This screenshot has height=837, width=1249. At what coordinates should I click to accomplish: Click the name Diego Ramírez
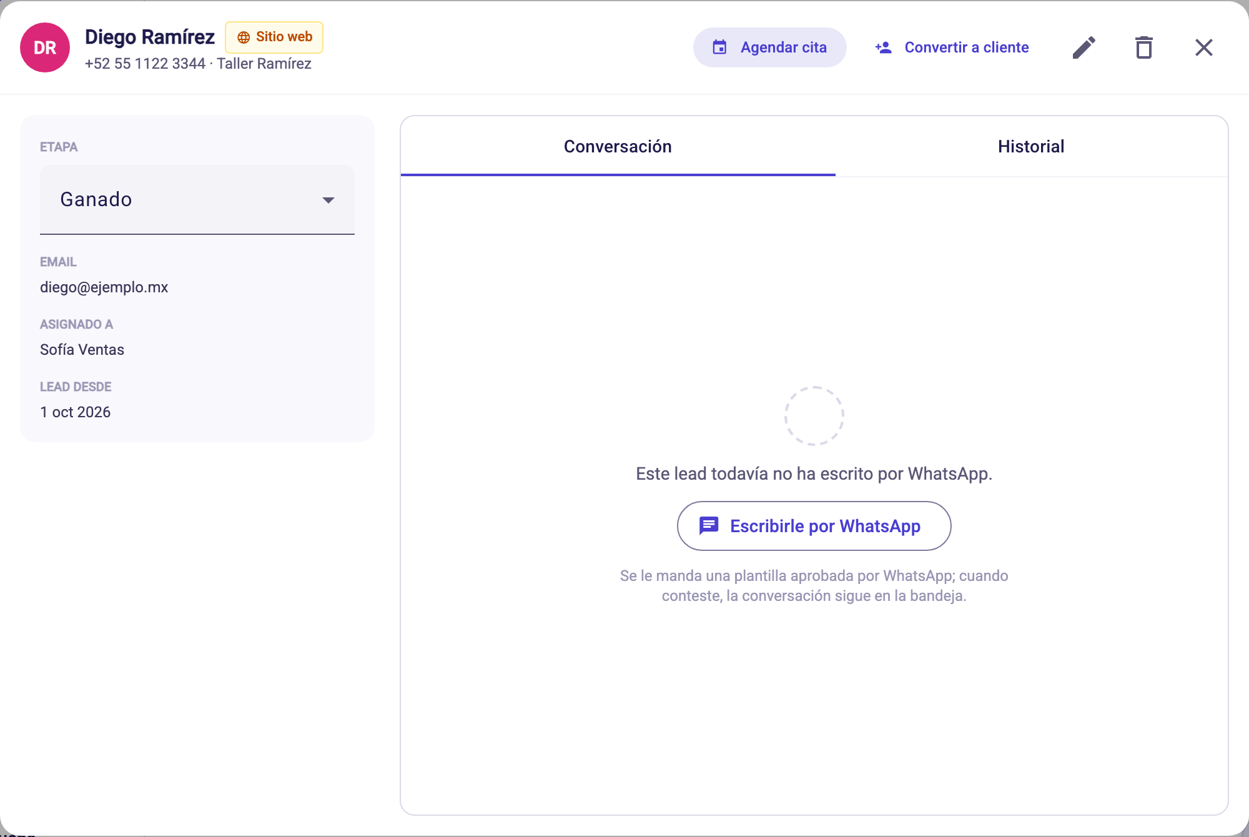150,37
